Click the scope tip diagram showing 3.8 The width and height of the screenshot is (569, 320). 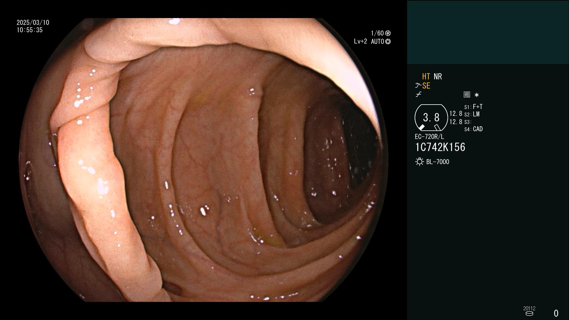coord(431,118)
